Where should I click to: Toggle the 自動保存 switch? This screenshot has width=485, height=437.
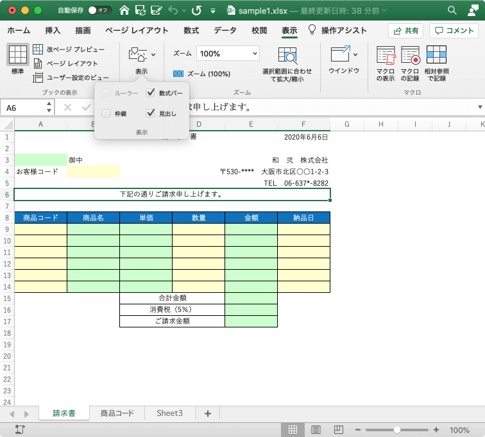coord(99,10)
